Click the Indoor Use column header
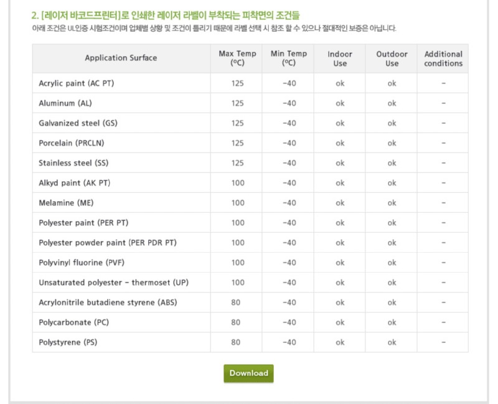Viewport: 498px width, 404px height. [340, 59]
